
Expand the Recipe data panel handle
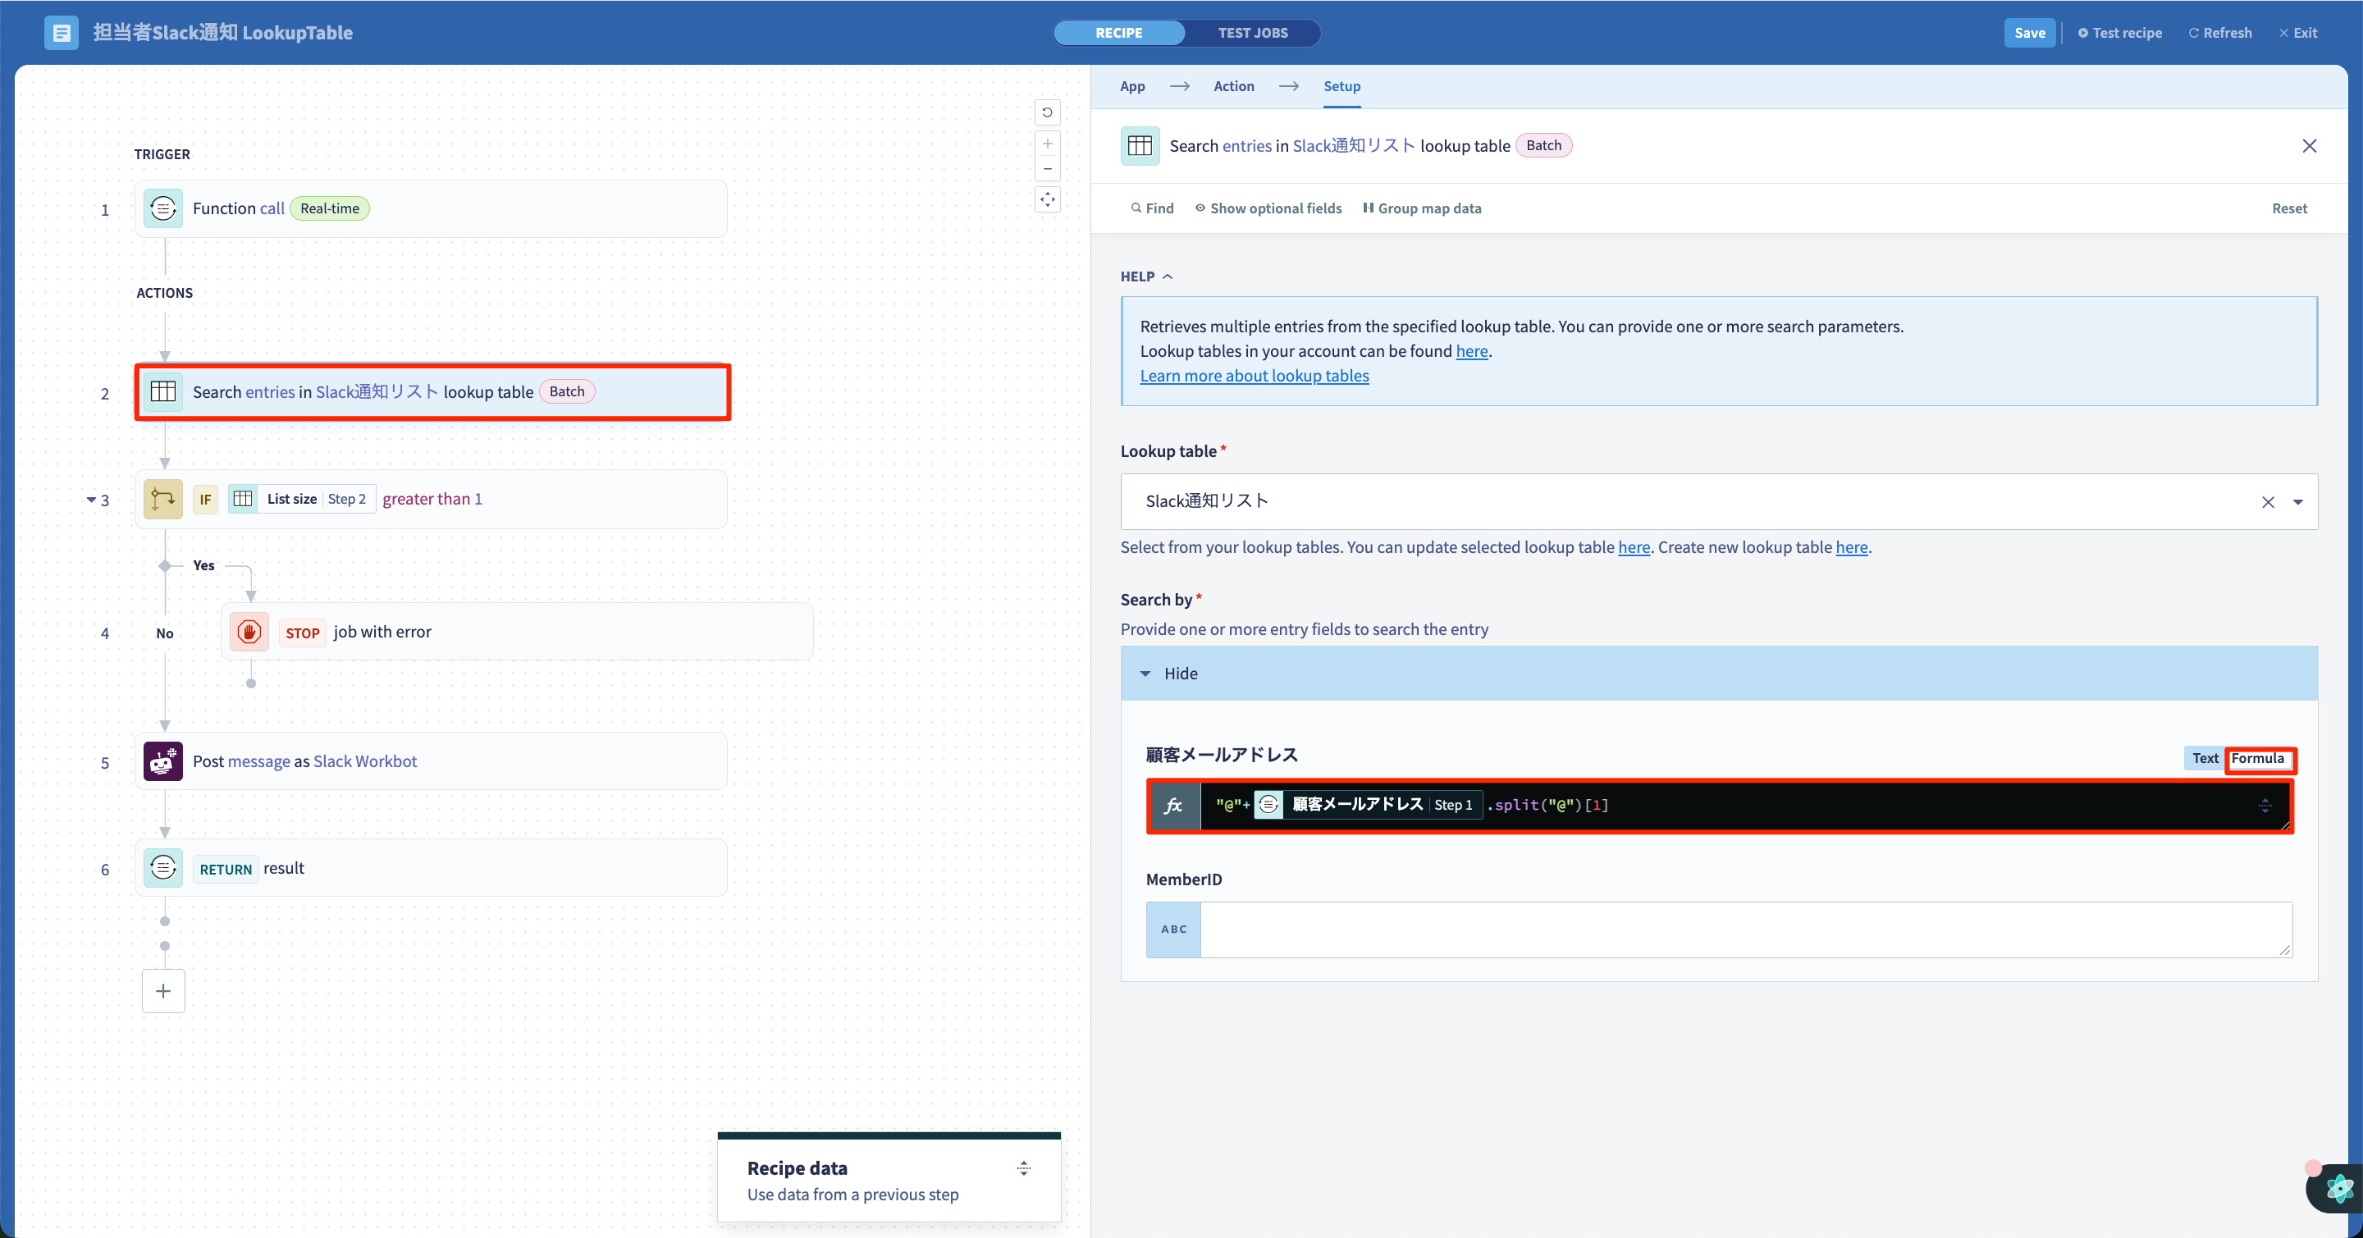click(x=1024, y=1168)
